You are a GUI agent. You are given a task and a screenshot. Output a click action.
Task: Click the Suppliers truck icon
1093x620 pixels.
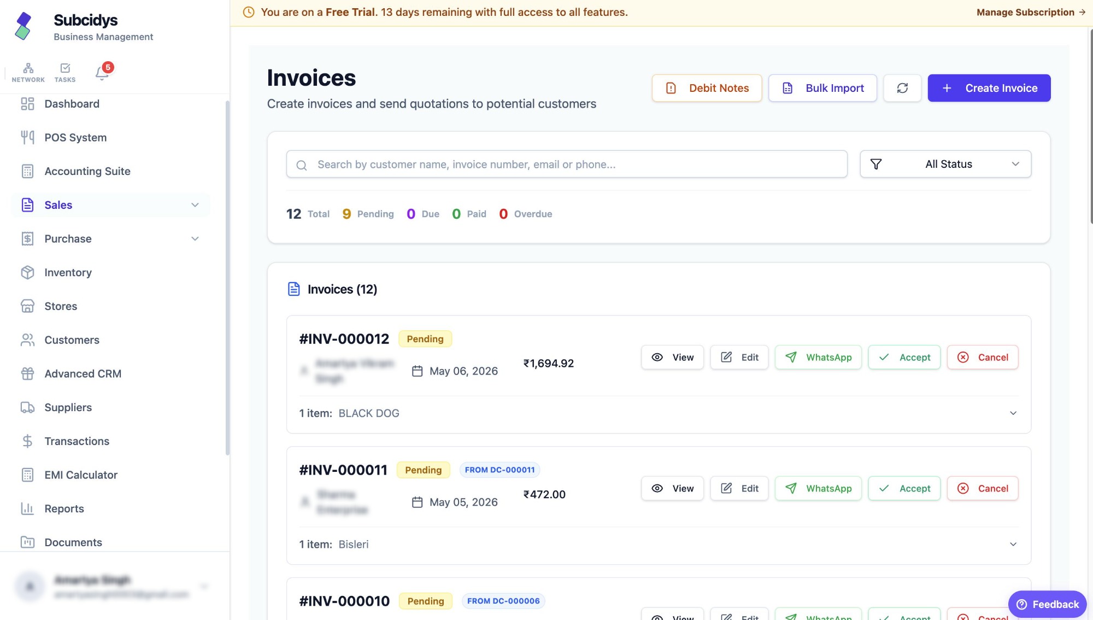[x=27, y=407]
